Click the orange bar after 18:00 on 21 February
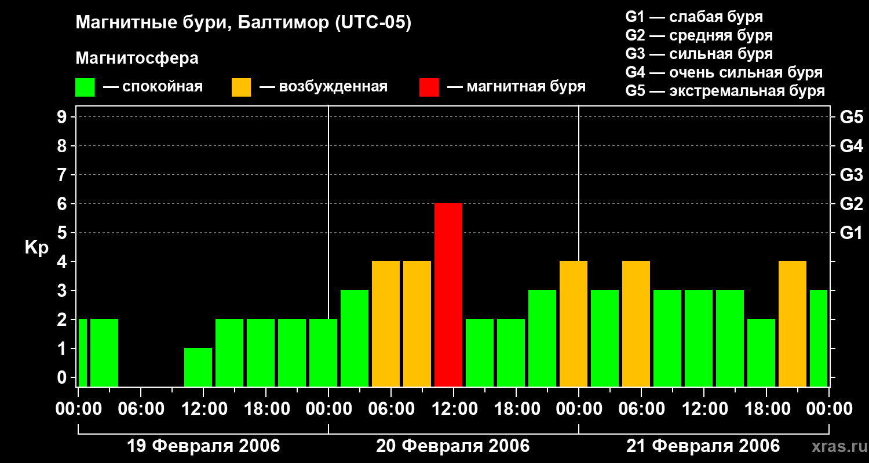Screen dimensions: 869x463 point(793,324)
